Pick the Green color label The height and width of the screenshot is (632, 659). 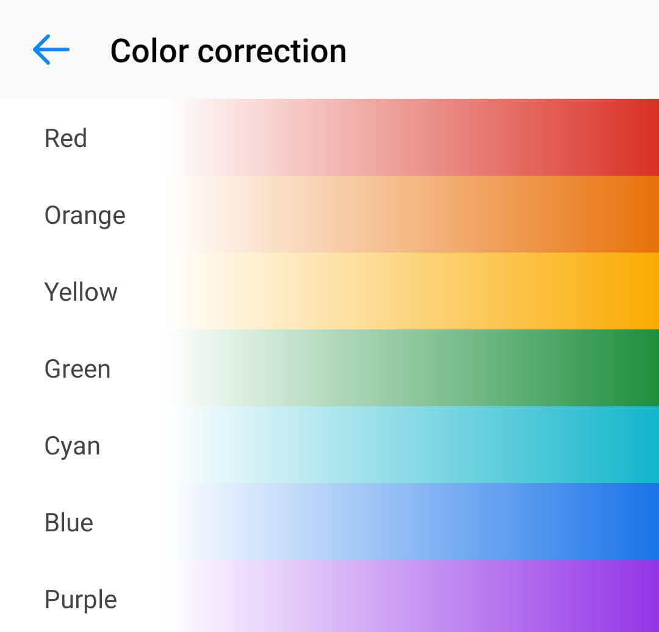(77, 369)
